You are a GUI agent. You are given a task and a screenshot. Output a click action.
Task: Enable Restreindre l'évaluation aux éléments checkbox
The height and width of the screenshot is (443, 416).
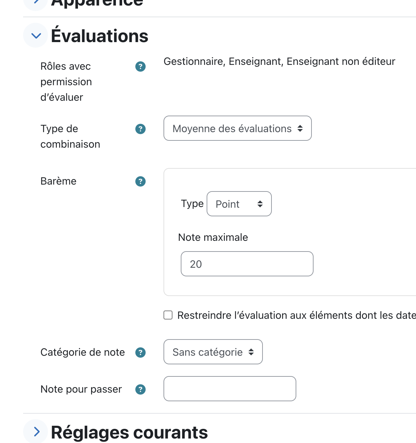168,315
